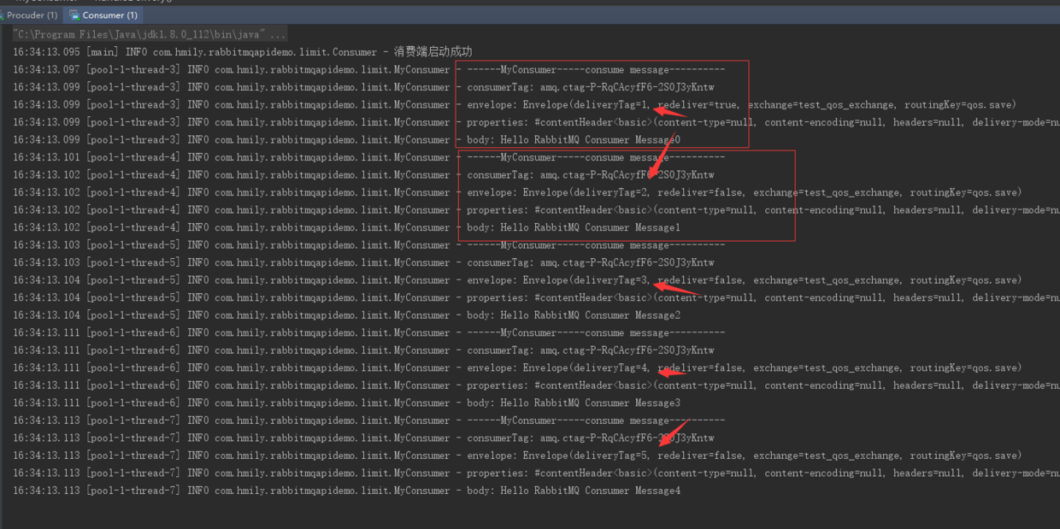Expand the folded java.exe command line
This screenshot has height=529, width=1060.
pos(150,34)
